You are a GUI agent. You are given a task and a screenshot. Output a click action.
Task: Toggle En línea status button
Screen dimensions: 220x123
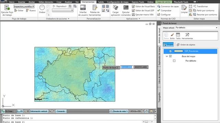click(x=7, y=111)
